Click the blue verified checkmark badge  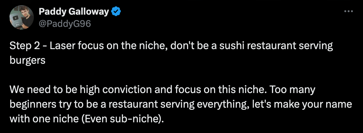point(116,11)
